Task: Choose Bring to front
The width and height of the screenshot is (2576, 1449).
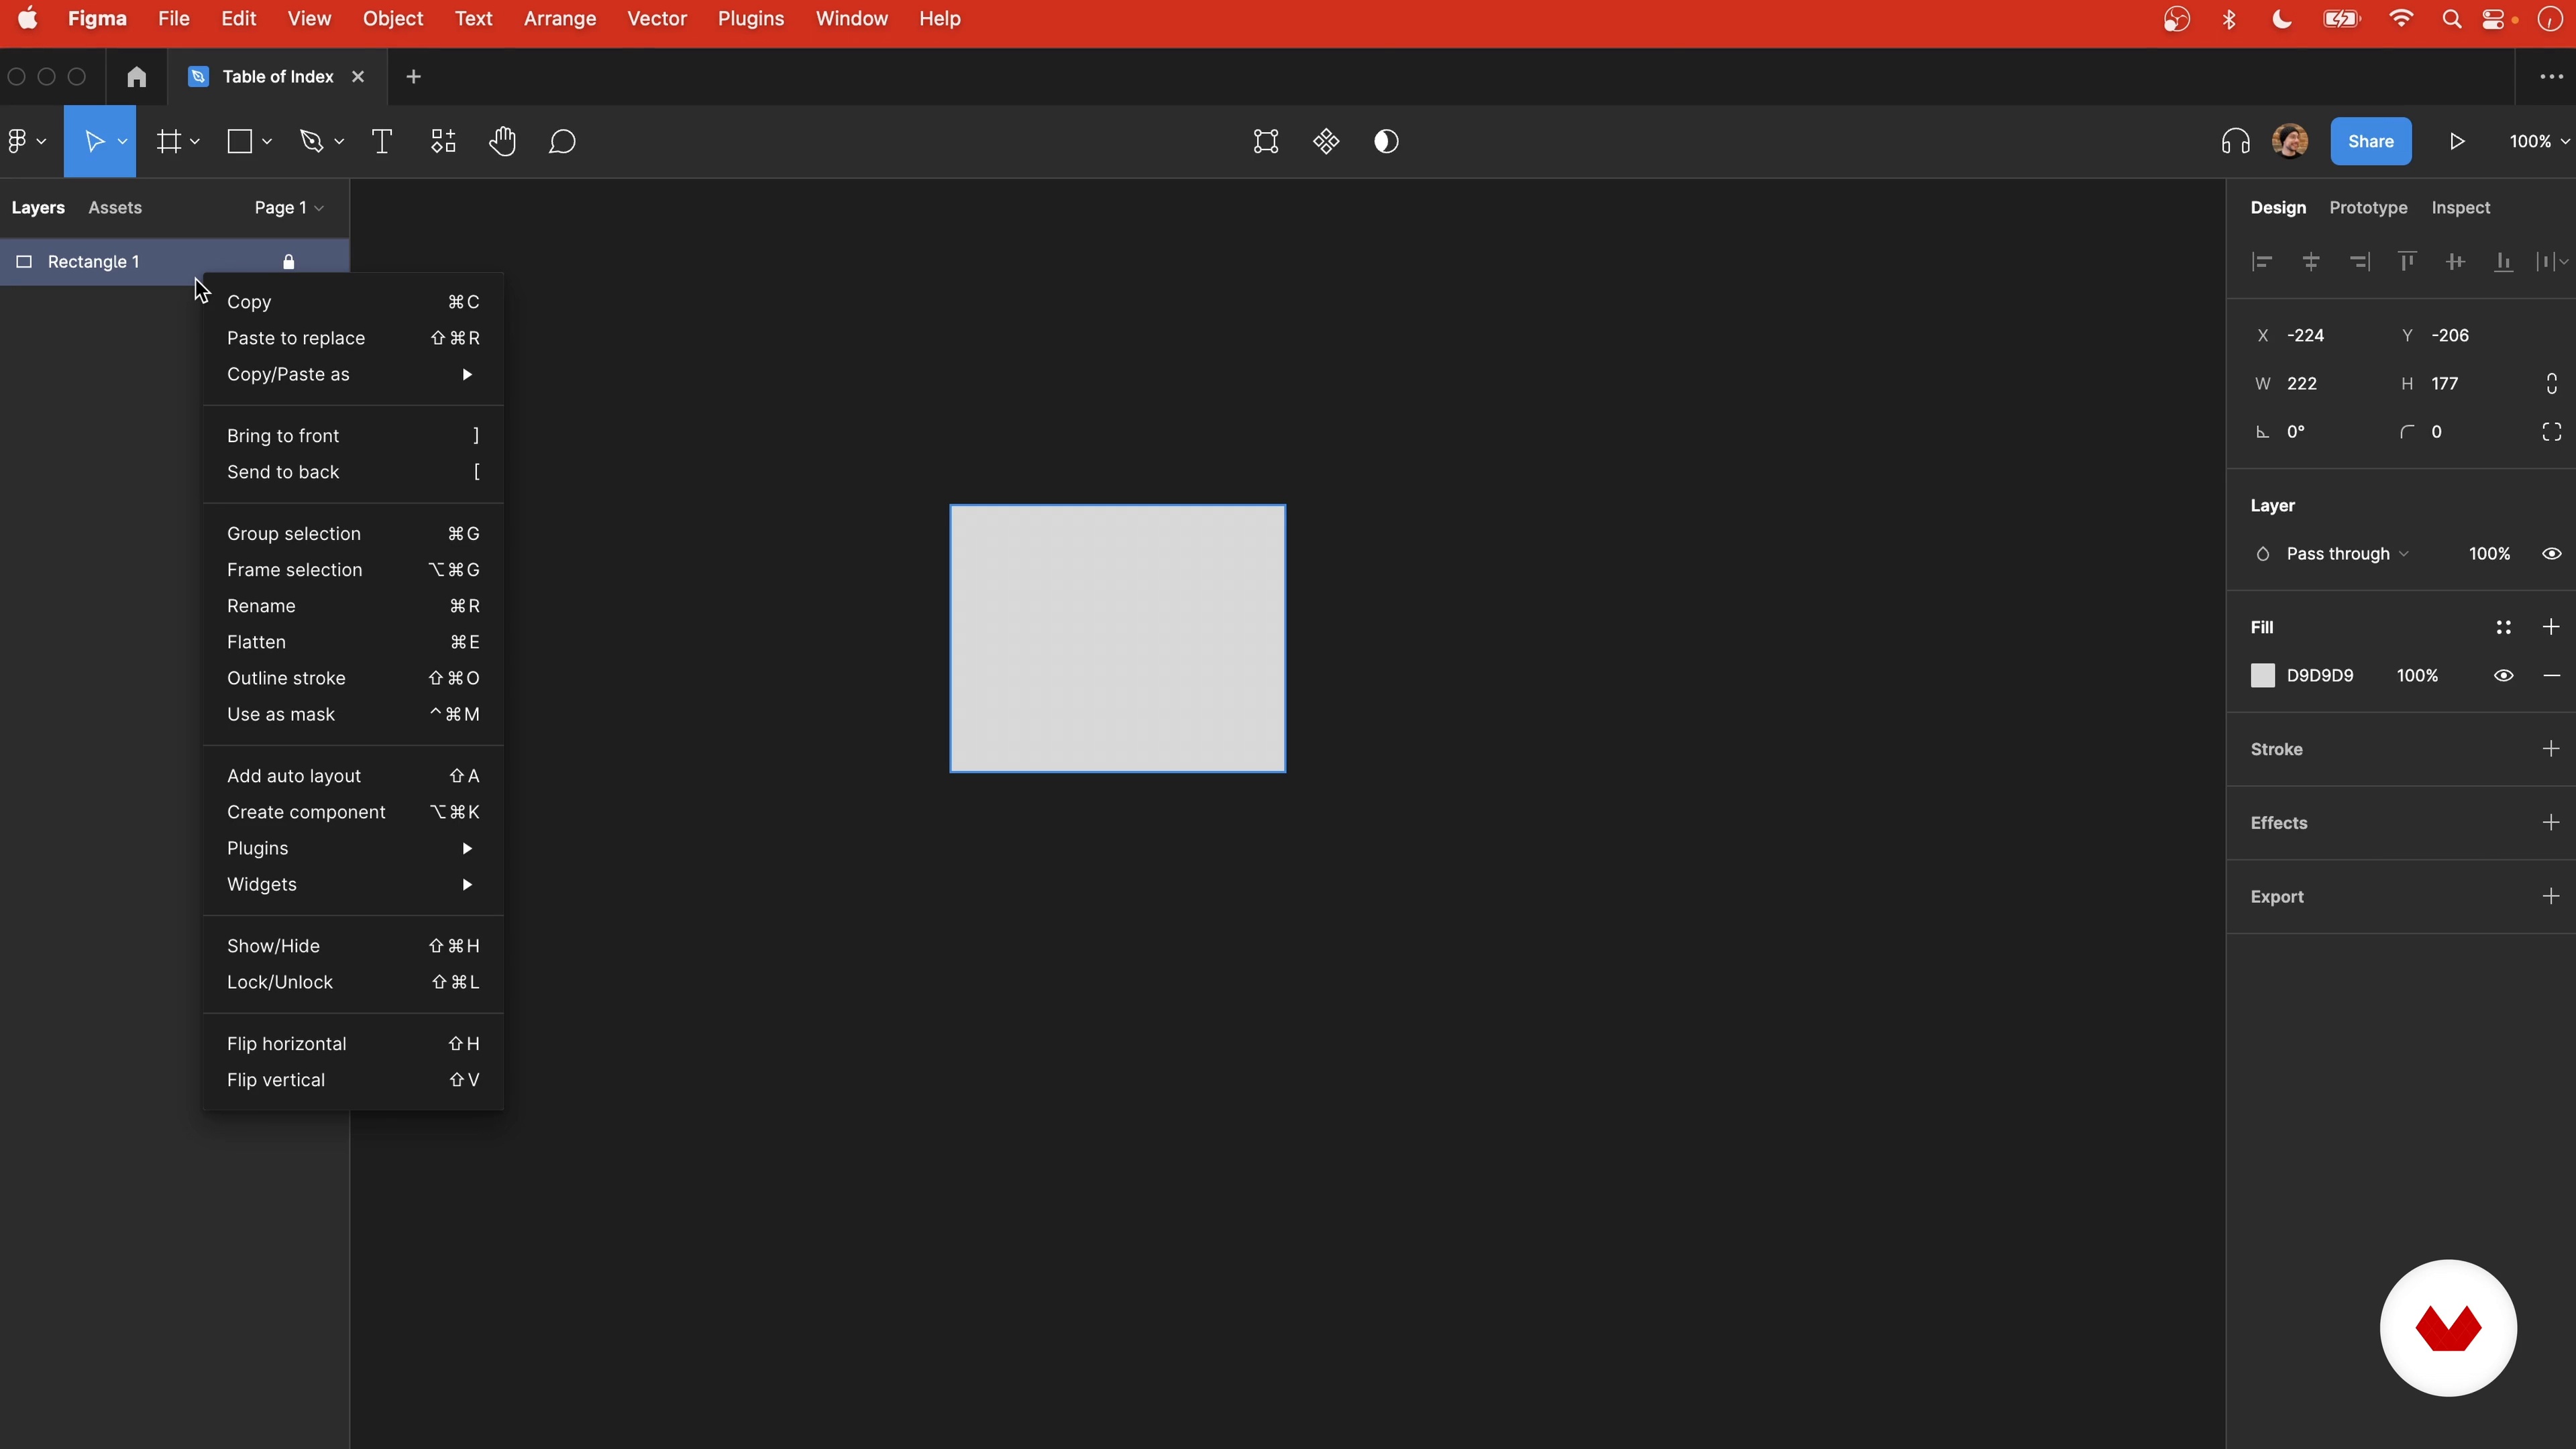Action: coord(353,436)
